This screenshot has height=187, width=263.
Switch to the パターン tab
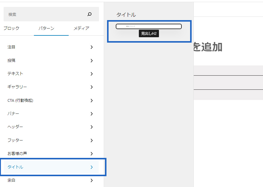[x=46, y=28]
